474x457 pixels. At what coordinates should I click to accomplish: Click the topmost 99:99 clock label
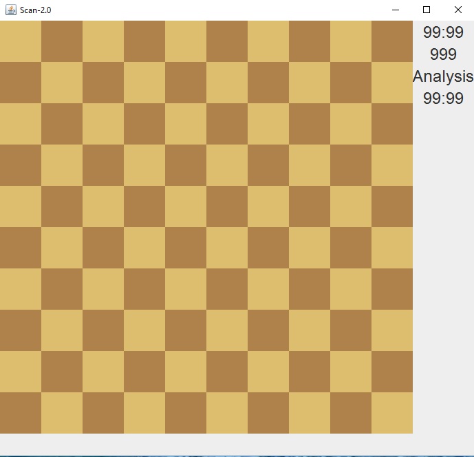(443, 32)
